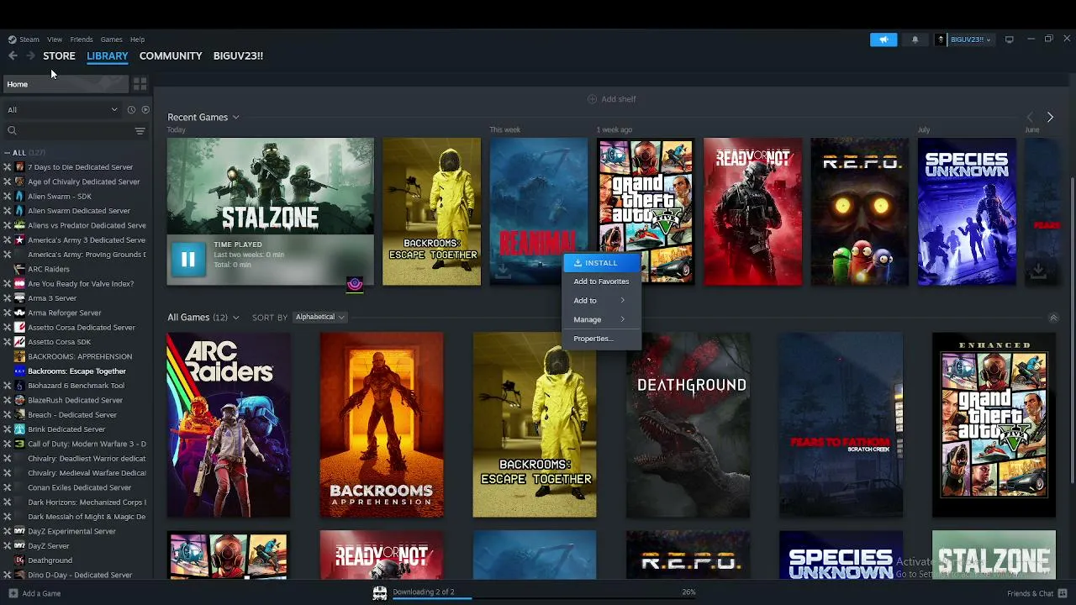The width and height of the screenshot is (1076, 605).
Task: Open the Recent Games shelf dropdown
Action: coord(235,118)
